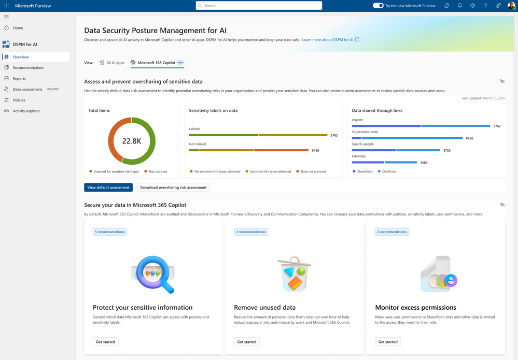Click the document illustration in Monitor permissions card
The image size is (518, 360).
[x=439, y=274]
